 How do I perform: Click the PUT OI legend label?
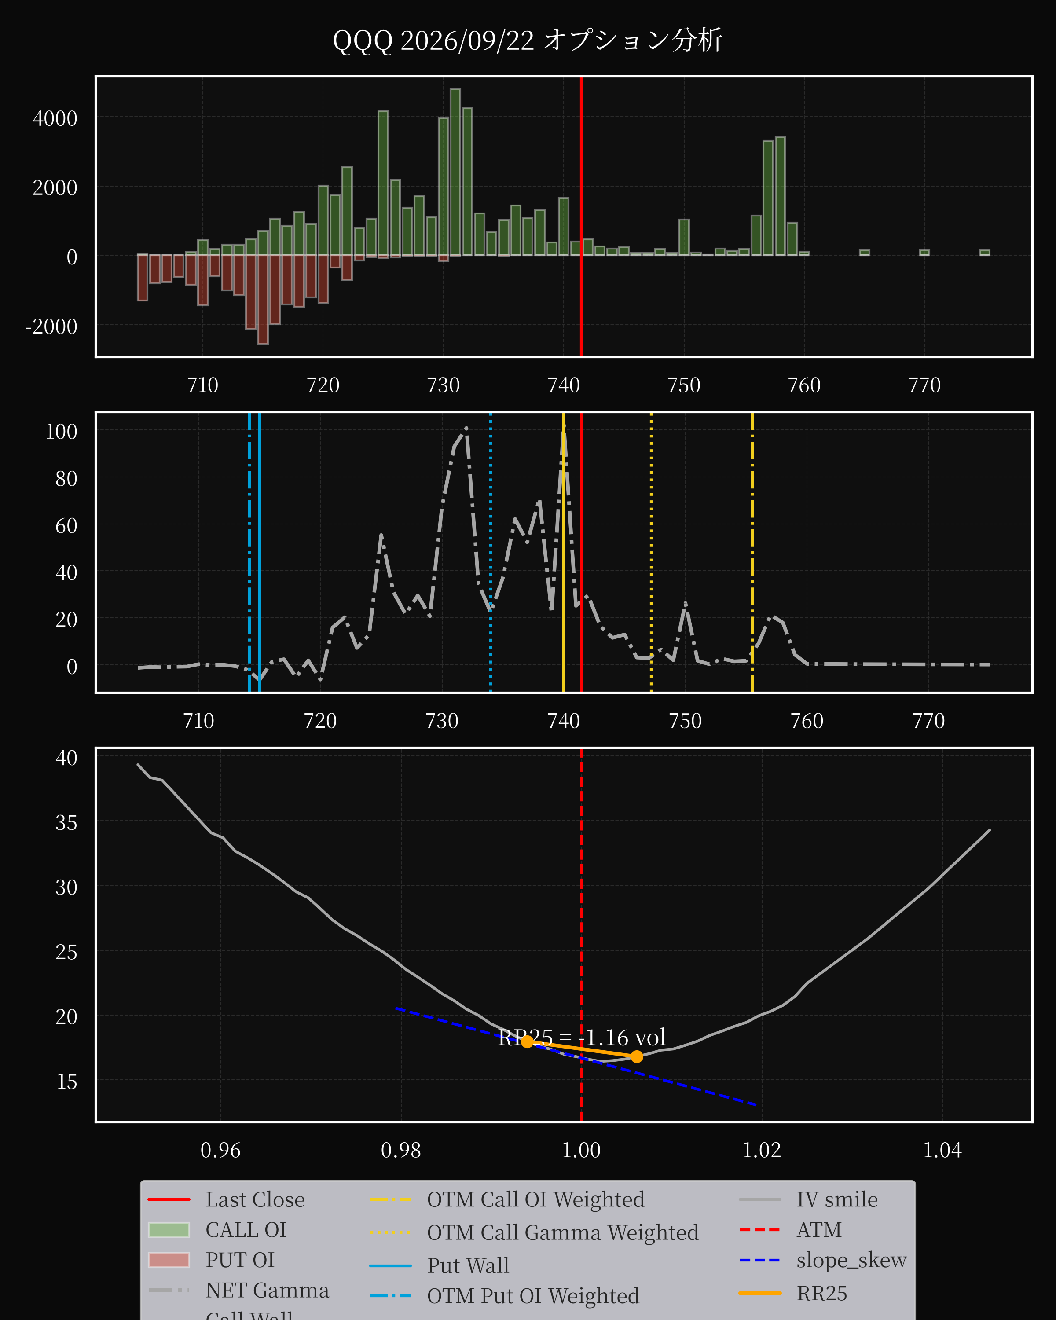point(240,1260)
